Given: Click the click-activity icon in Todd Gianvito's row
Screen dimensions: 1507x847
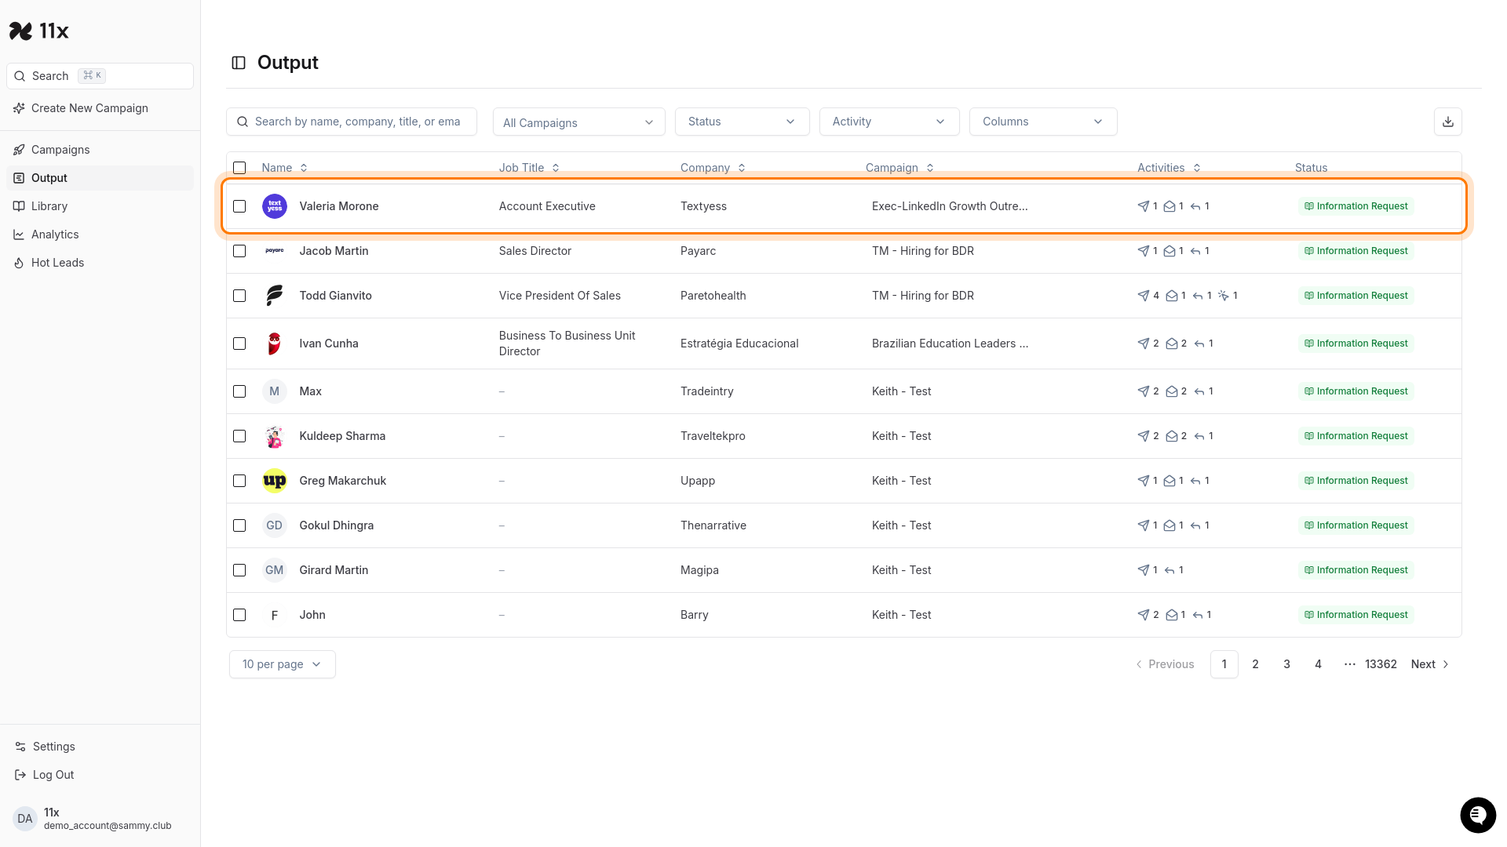Looking at the screenshot, I should 1224,296.
